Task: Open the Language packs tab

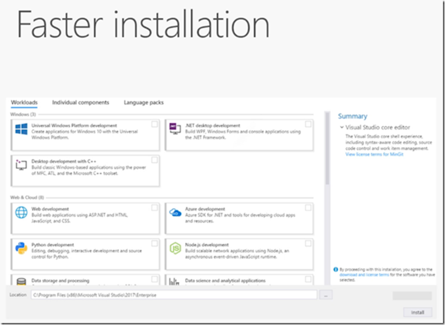Action: coord(144,102)
